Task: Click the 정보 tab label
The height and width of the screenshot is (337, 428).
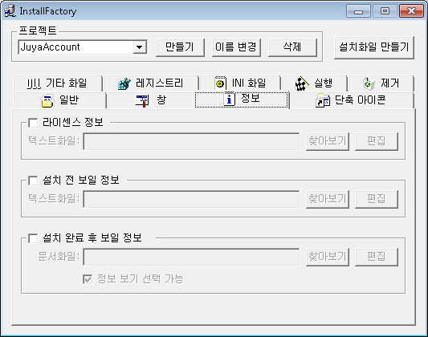Action: 251,99
